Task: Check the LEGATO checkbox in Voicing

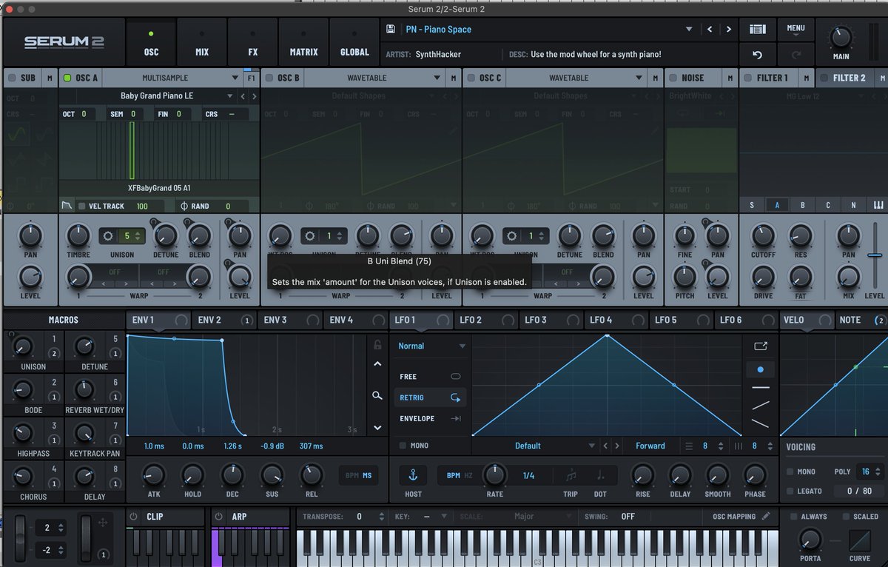Action: click(x=790, y=491)
